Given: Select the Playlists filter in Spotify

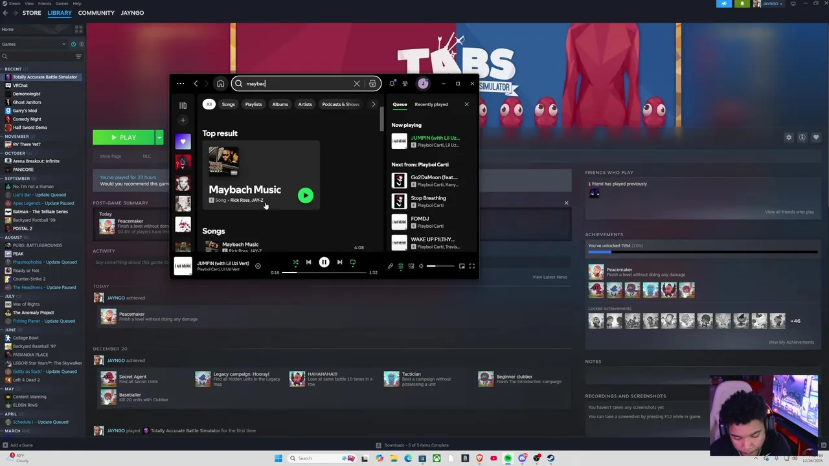Looking at the screenshot, I should point(253,104).
